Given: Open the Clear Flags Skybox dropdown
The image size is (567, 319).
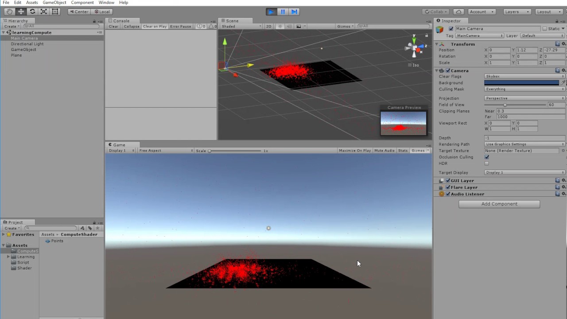Looking at the screenshot, I should pos(525,76).
